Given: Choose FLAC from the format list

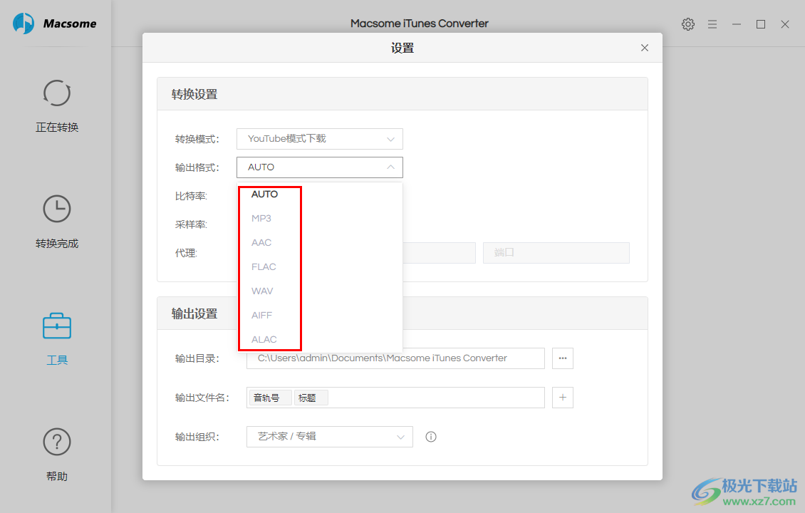Looking at the screenshot, I should pos(319,267).
